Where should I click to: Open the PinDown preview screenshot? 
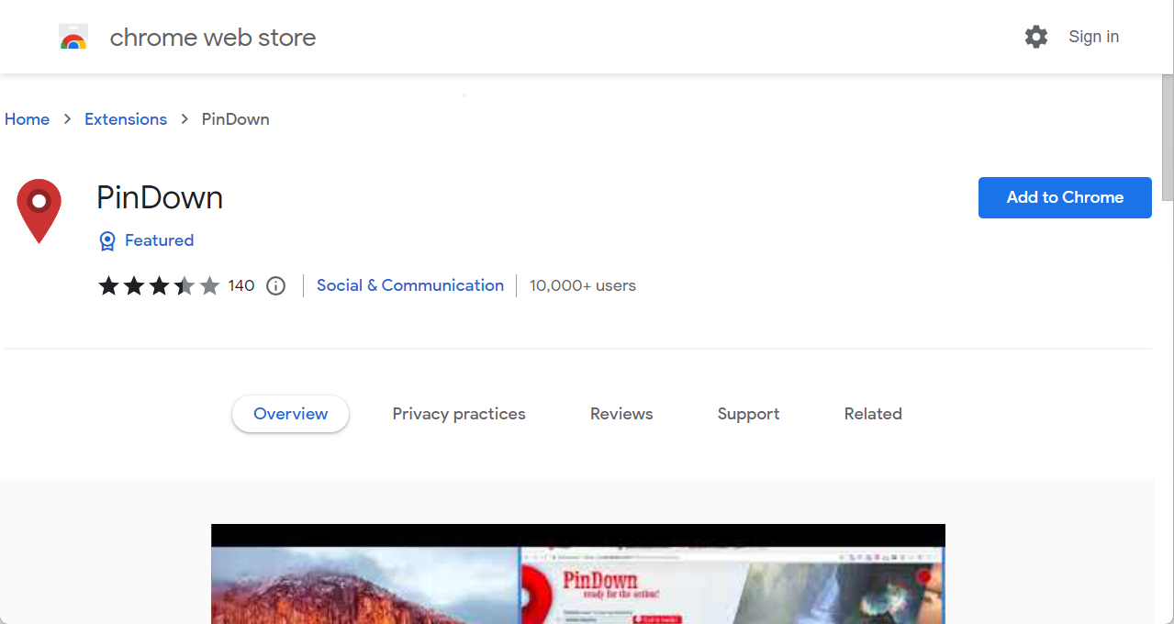pyautogui.click(x=578, y=574)
